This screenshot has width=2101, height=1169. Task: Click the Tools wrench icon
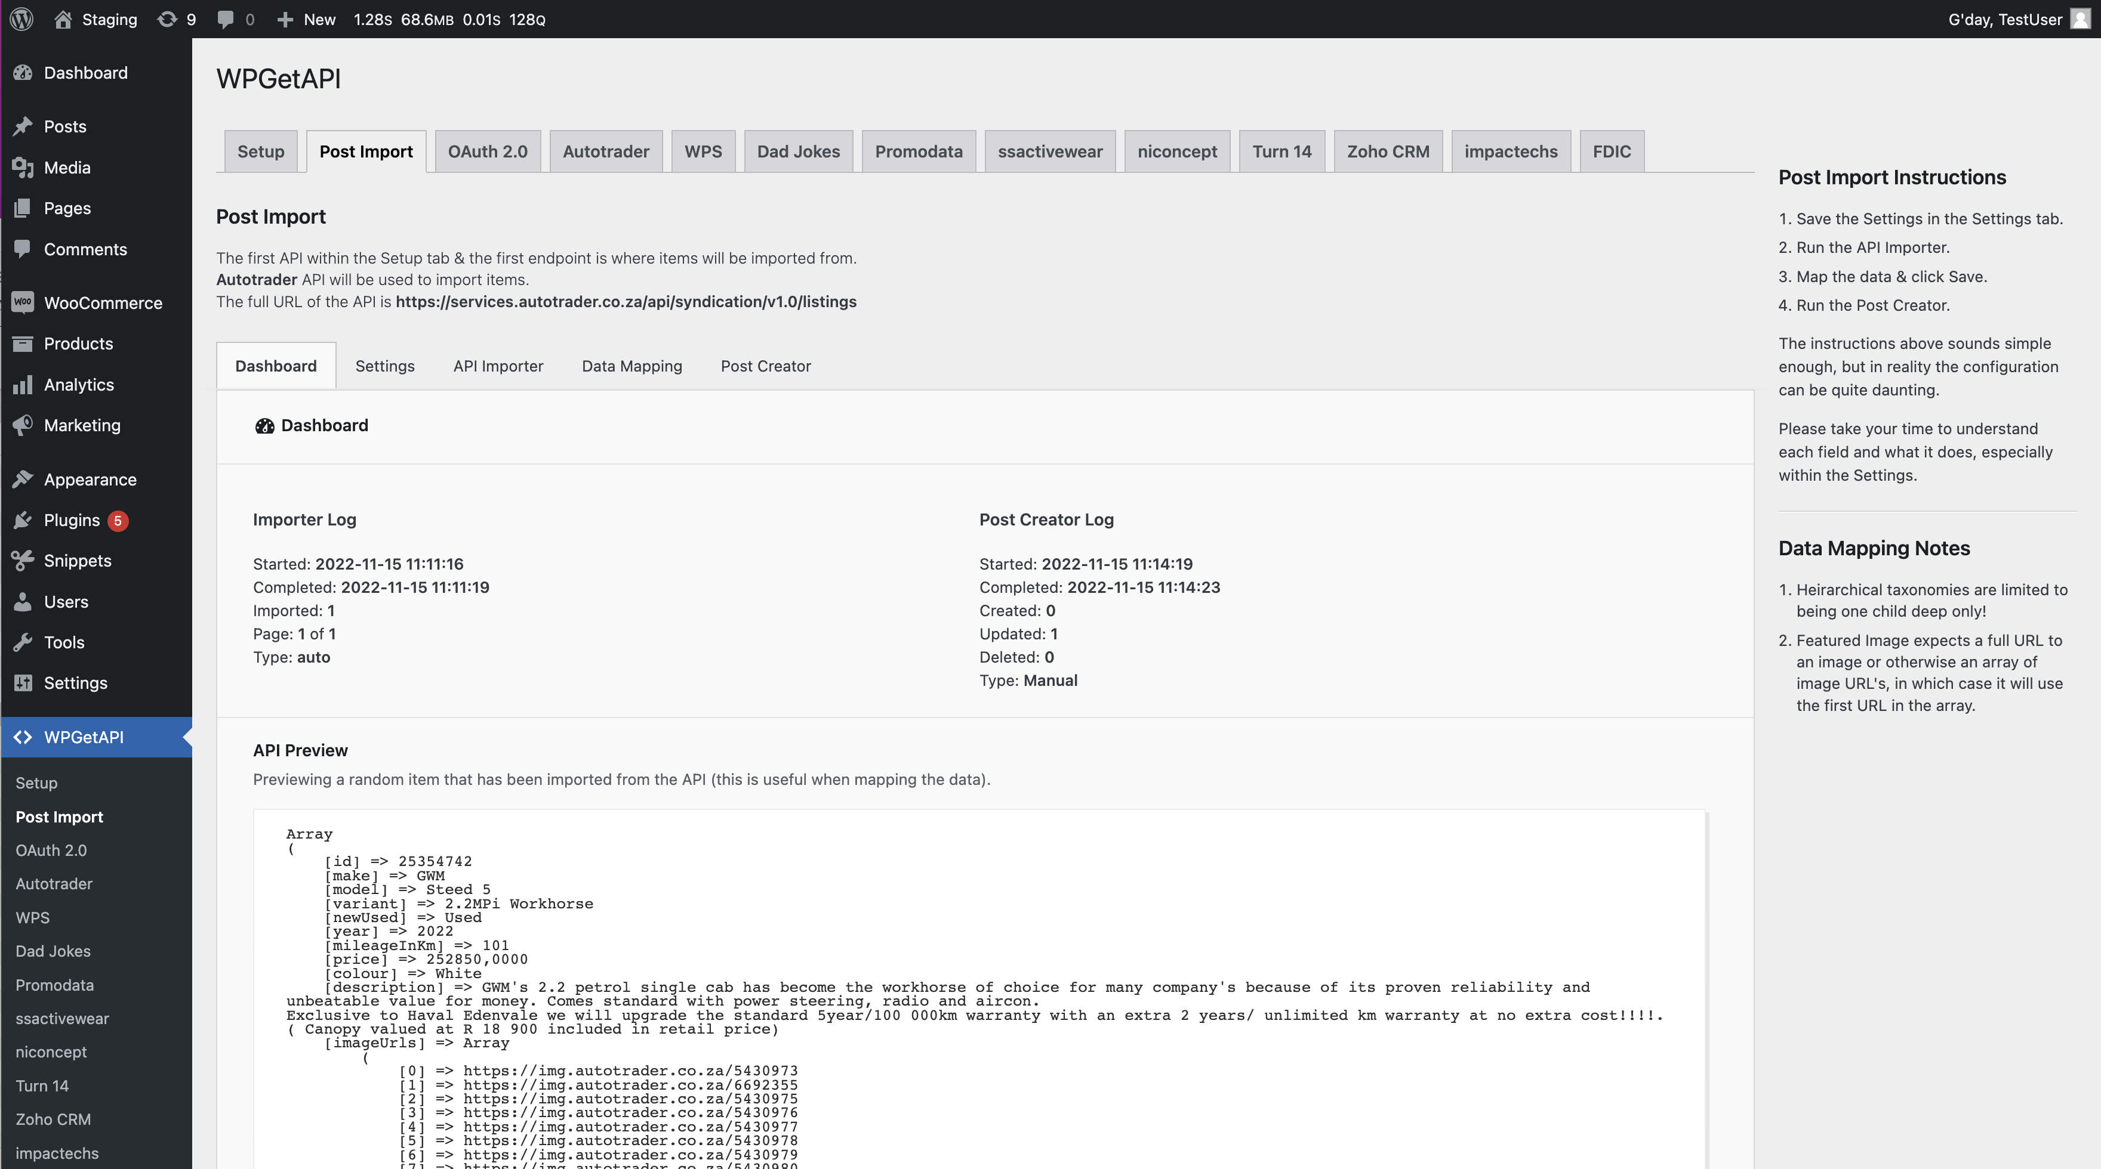click(23, 642)
